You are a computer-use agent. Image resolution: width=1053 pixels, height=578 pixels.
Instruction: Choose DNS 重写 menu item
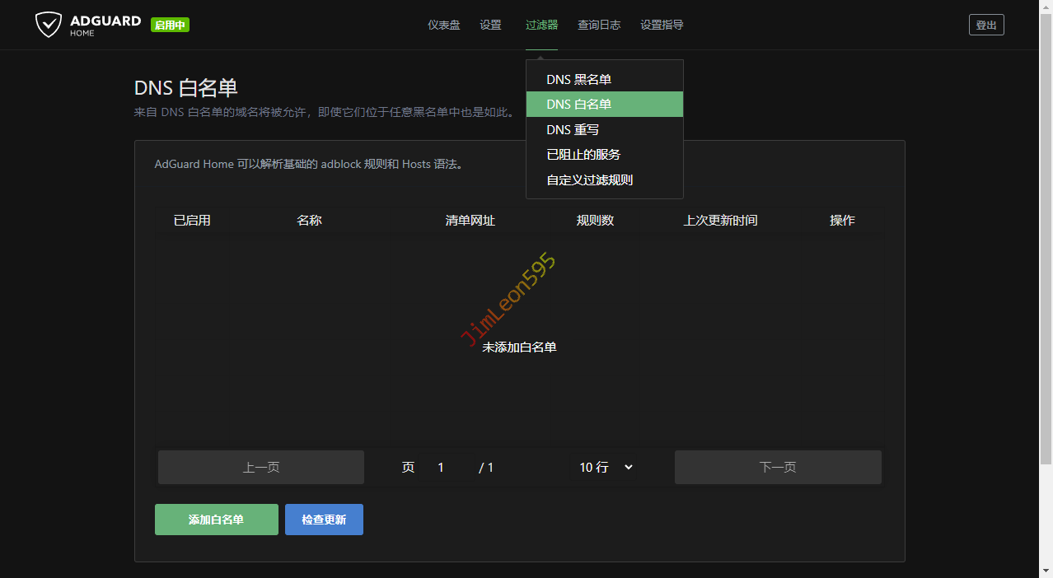click(573, 130)
